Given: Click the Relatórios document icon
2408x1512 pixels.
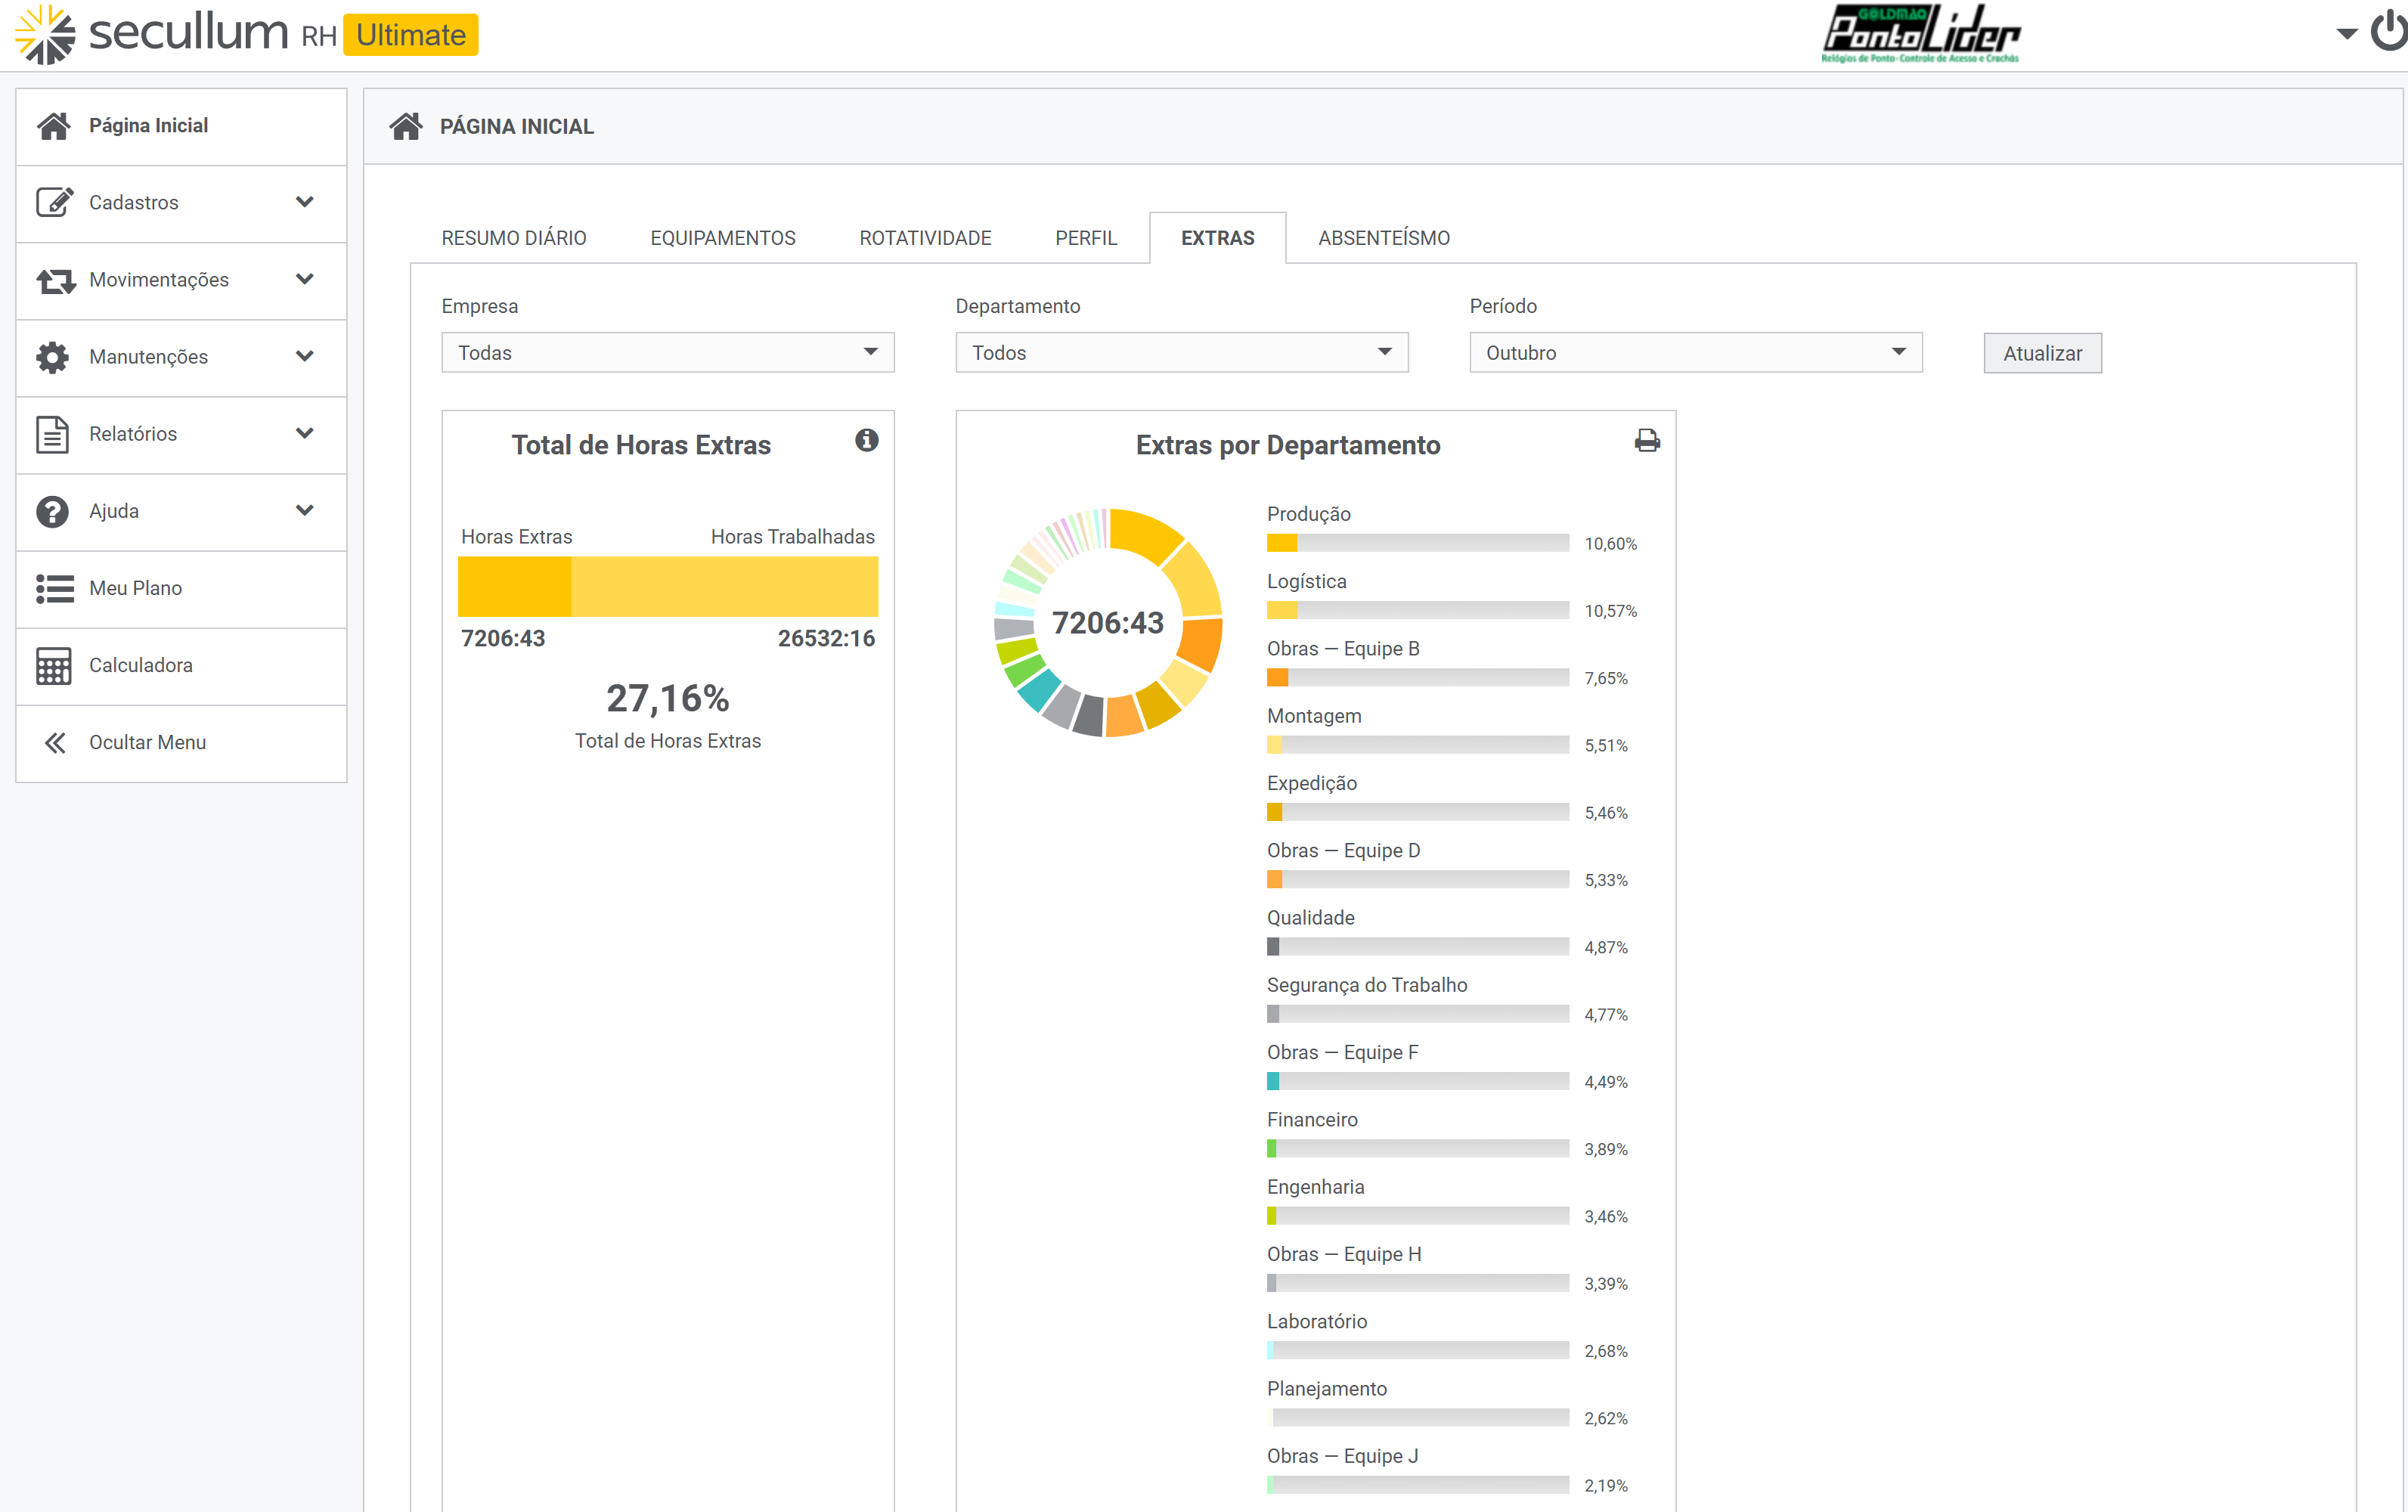Looking at the screenshot, I should point(52,434).
